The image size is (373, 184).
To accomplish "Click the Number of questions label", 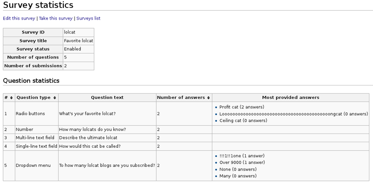I will click(33, 57).
